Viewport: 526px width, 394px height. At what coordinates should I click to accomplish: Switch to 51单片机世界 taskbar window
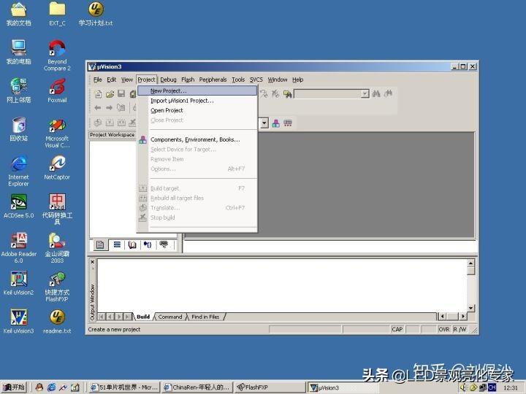tap(124, 387)
